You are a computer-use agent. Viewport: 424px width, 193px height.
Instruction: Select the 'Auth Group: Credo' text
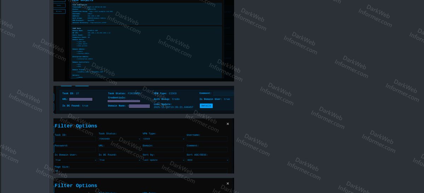(x=166, y=99)
